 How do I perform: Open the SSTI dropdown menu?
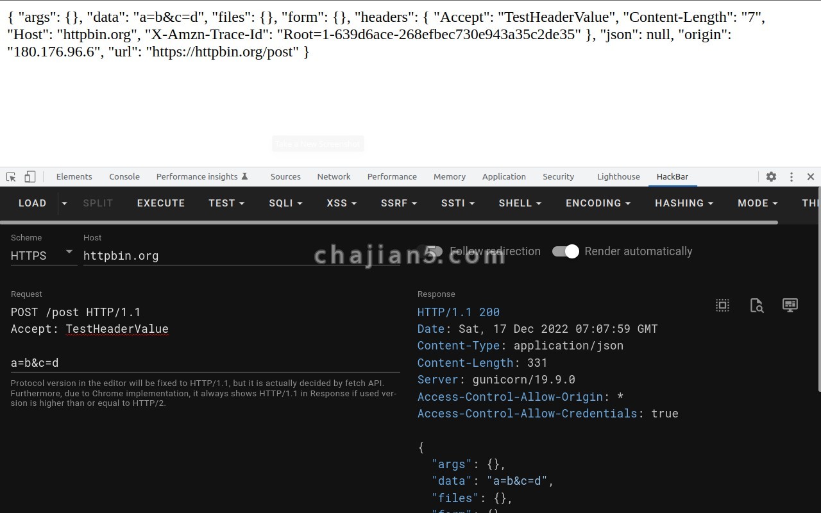[x=458, y=203]
